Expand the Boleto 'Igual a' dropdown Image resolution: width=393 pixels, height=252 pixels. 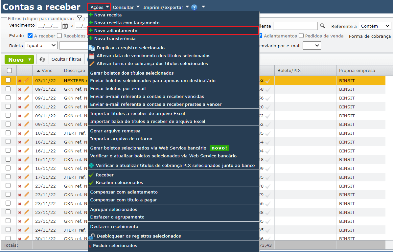[42, 46]
